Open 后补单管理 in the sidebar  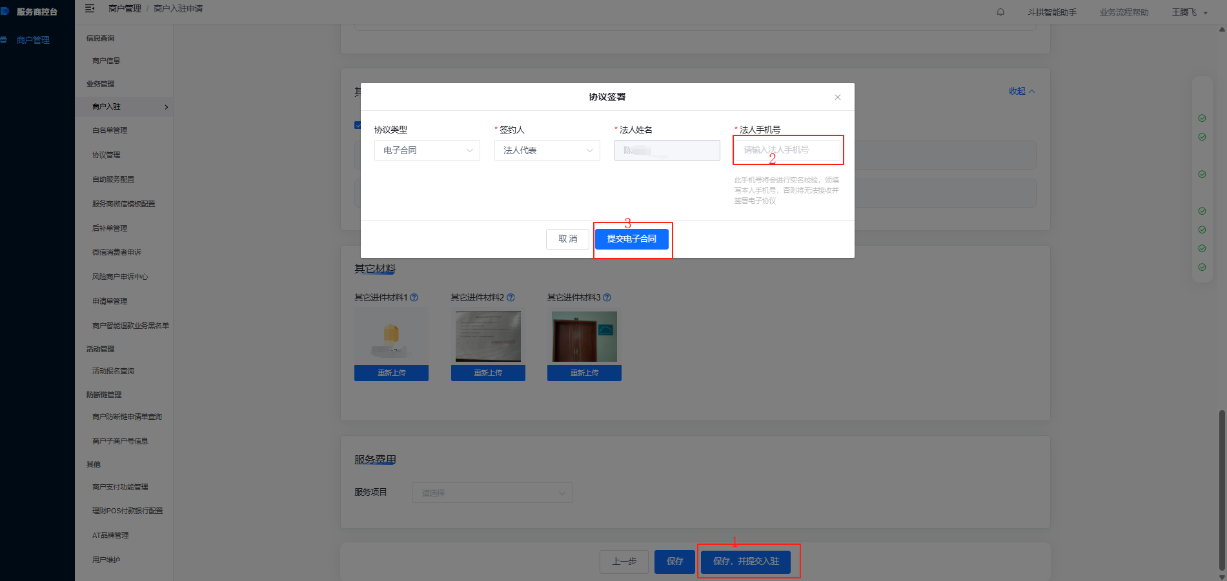point(110,228)
